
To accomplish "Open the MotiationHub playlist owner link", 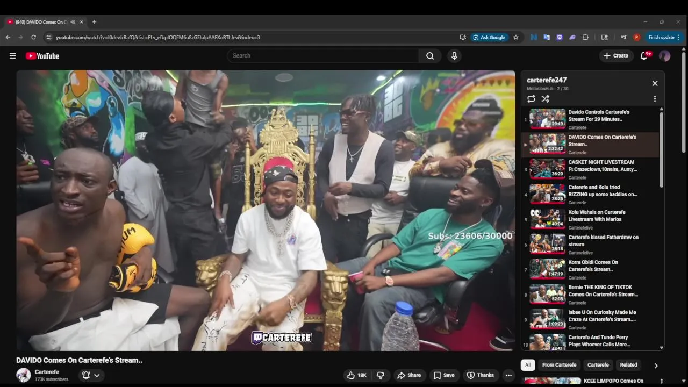I will point(540,89).
